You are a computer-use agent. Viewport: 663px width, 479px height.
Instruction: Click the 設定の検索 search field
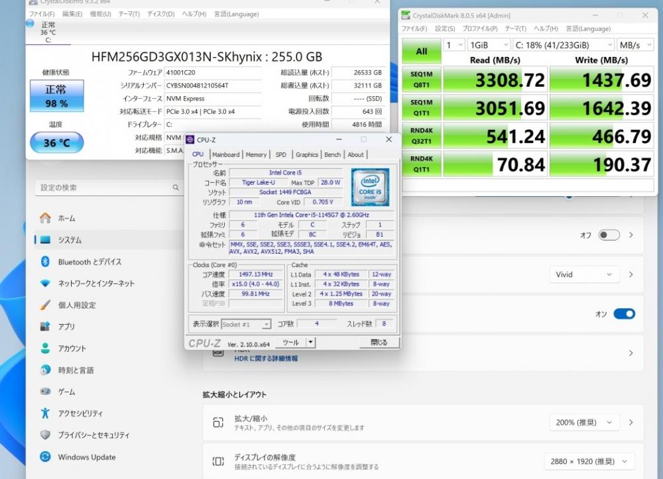[109, 187]
